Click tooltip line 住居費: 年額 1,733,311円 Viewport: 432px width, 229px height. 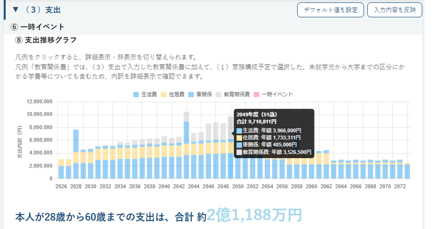[x=269, y=138]
